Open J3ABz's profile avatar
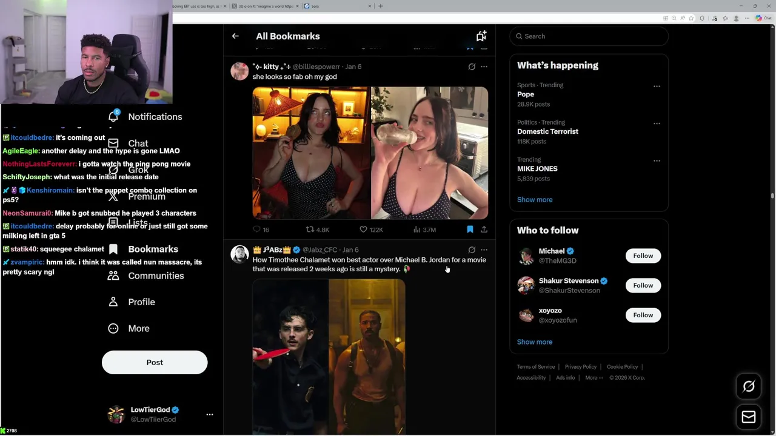 coord(239,254)
